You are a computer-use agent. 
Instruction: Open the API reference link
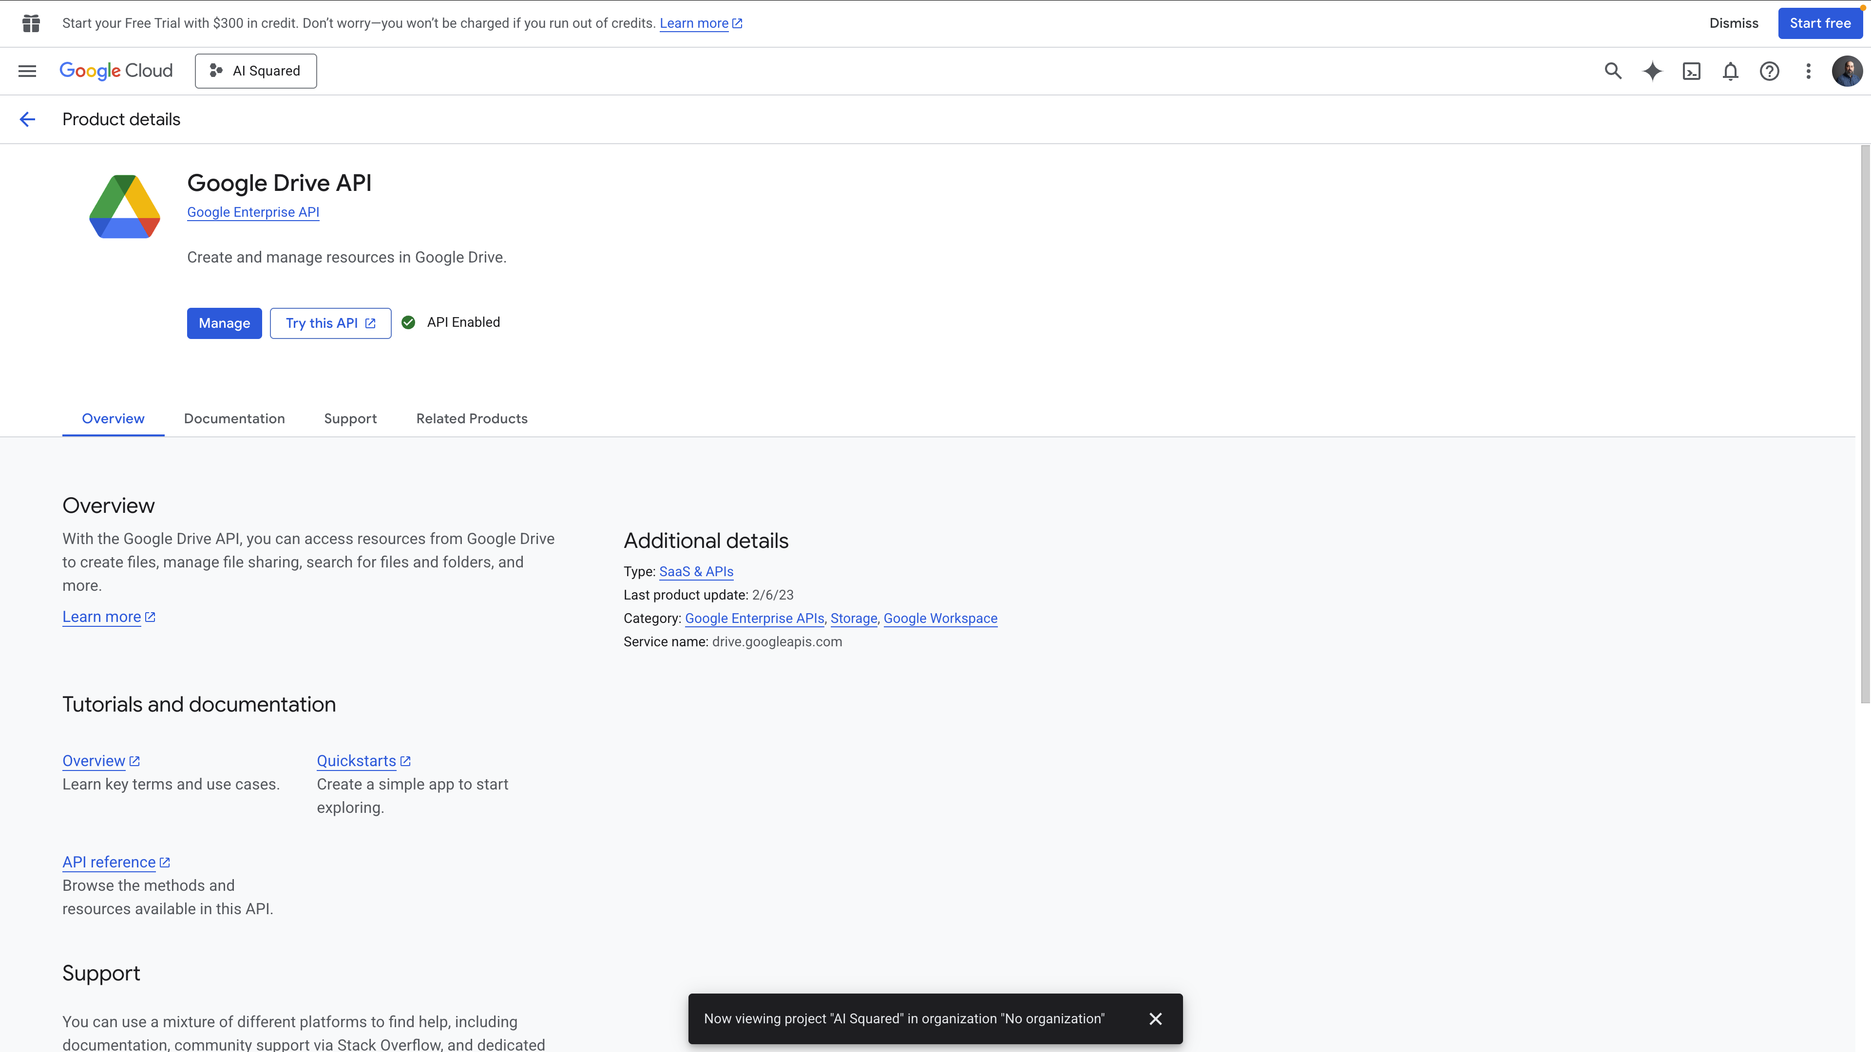point(116,863)
